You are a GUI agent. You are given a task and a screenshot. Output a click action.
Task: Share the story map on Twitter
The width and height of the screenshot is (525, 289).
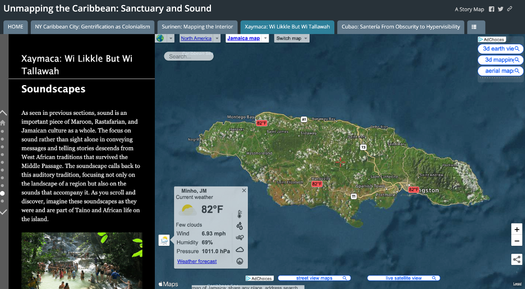coord(500,9)
